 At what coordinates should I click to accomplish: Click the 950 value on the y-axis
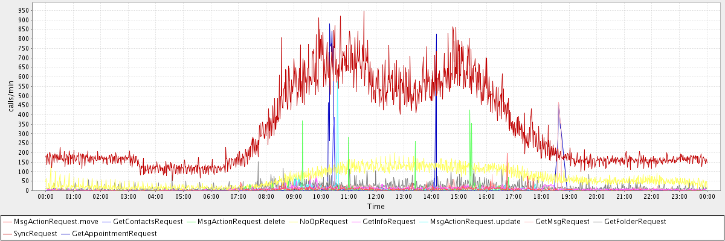tap(24, 10)
